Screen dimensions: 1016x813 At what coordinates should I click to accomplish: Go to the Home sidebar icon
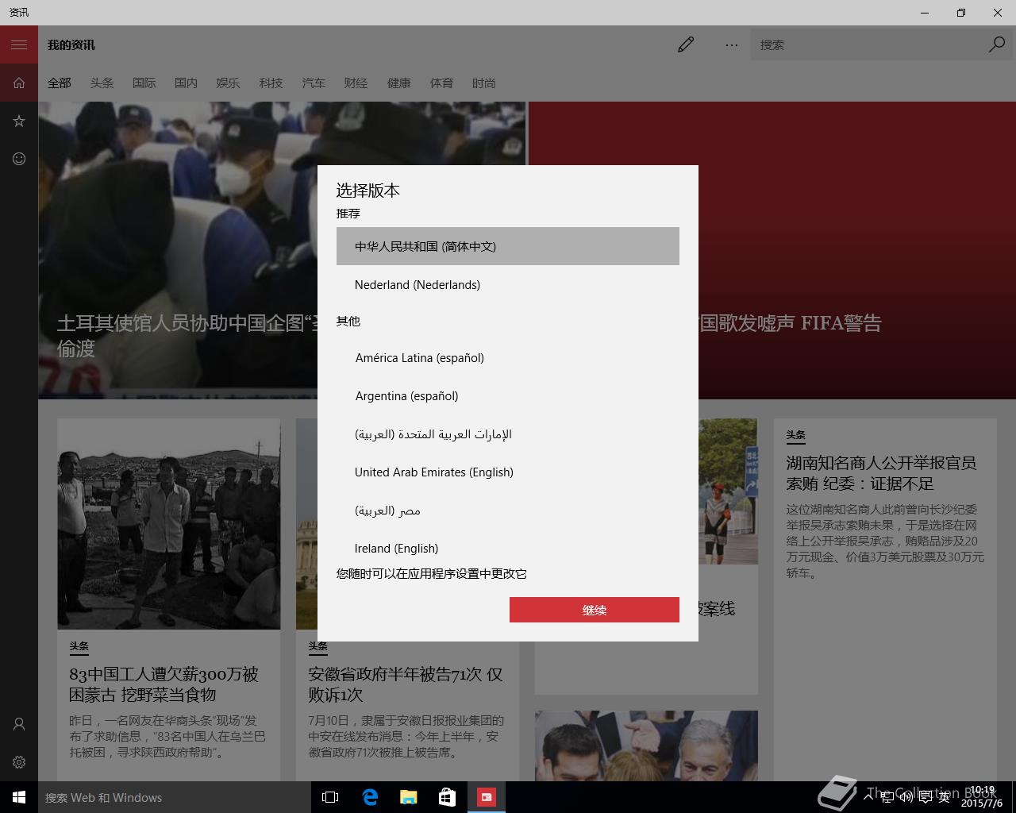click(19, 83)
